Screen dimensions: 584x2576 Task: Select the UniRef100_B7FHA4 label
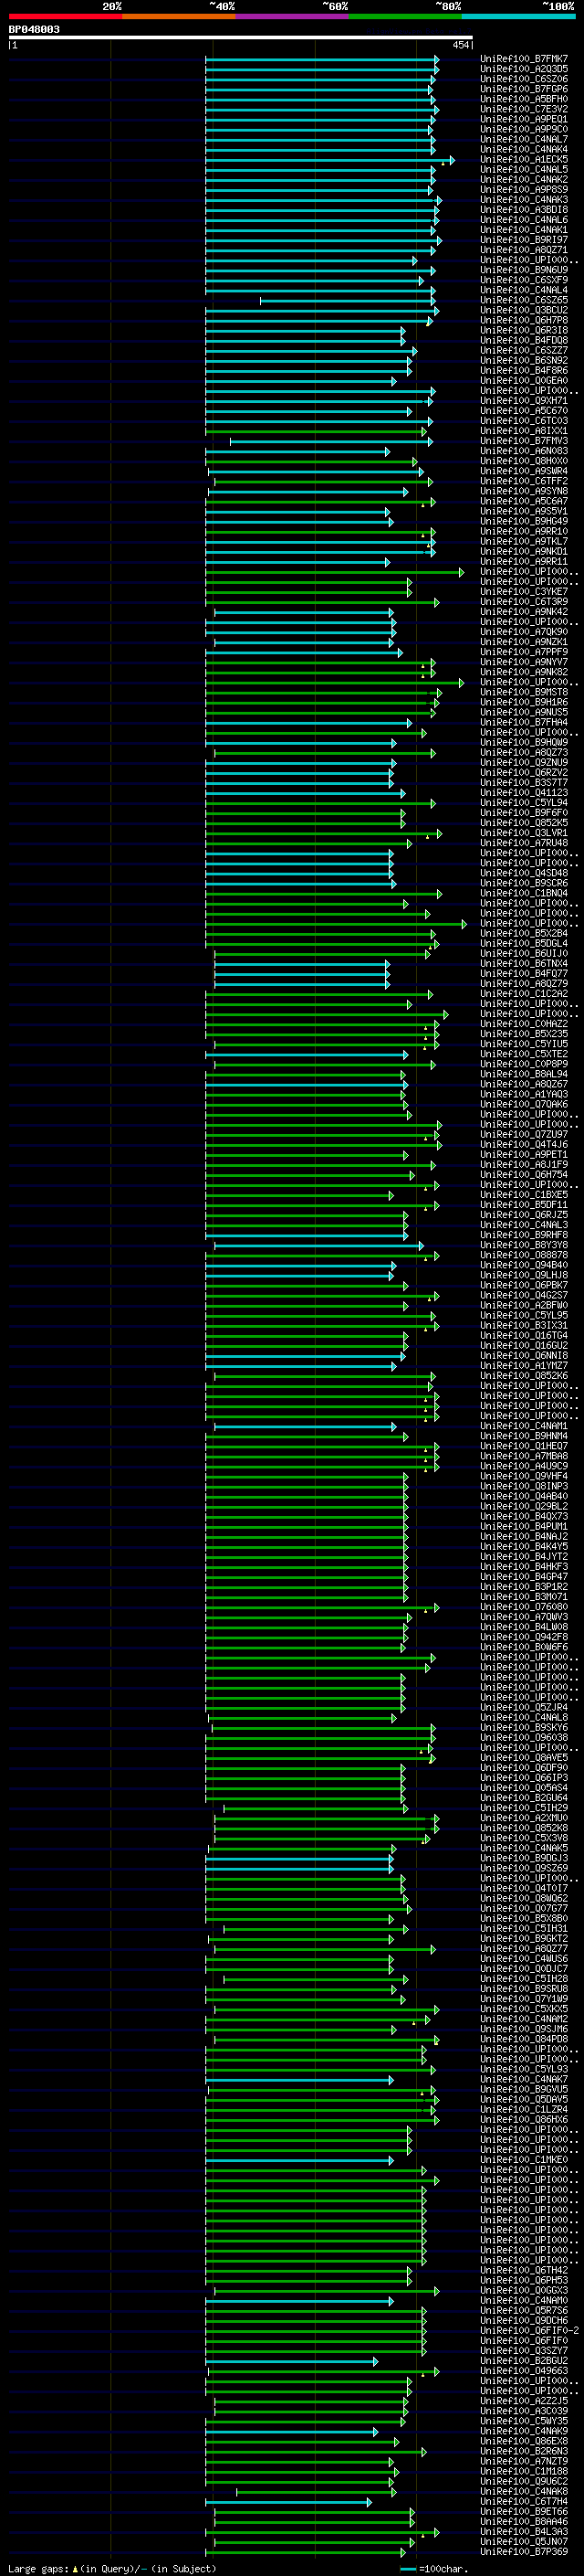coord(524,722)
